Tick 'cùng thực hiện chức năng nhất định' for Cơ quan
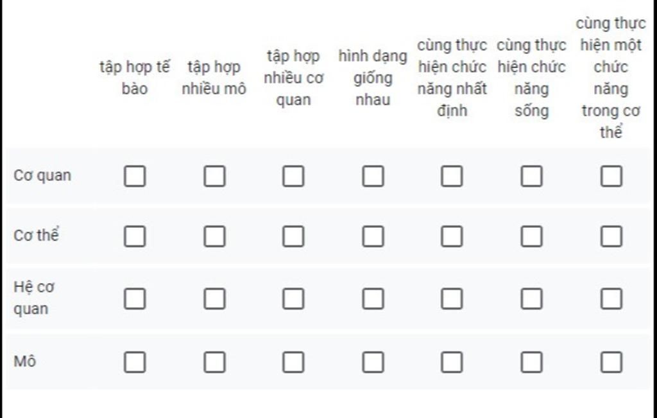This screenshot has height=418, width=657. (452, 176)
